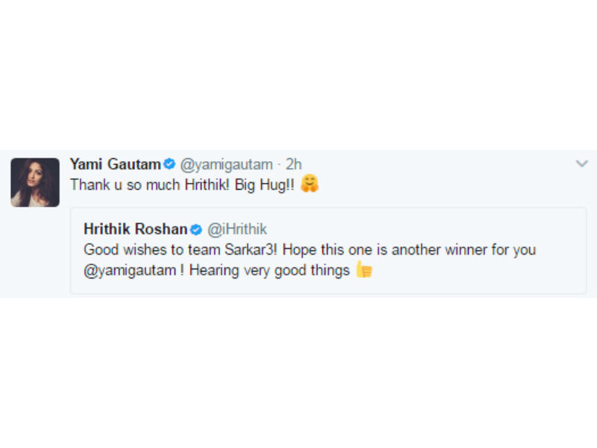Viewport: 597px width, 448px height.
Task: Open the tweet options chevron dropdown
Action: pyautogui.click(x=582, y=164)
